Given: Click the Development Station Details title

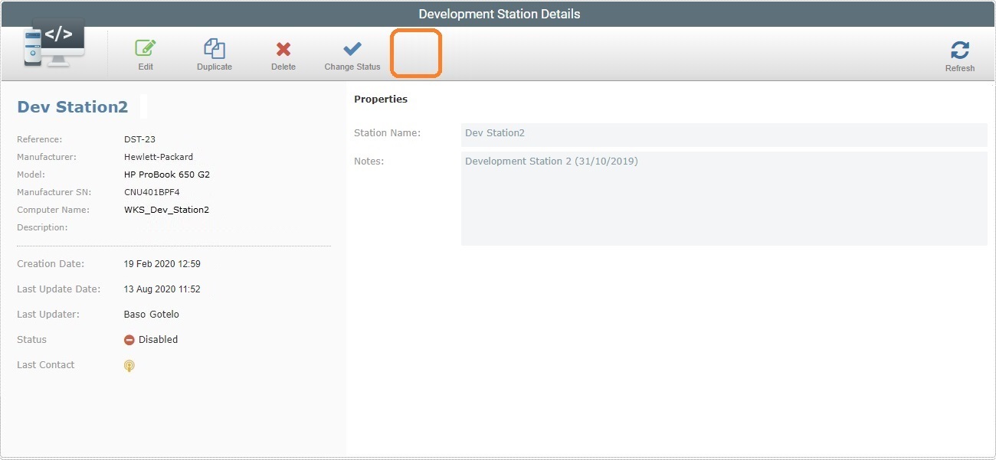Looking at the screenshot, I should pyautogui.click(x=500, y=14).
